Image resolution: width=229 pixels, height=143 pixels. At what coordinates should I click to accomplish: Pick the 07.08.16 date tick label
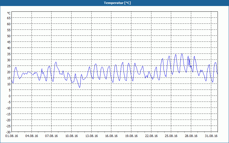(52, 136)
